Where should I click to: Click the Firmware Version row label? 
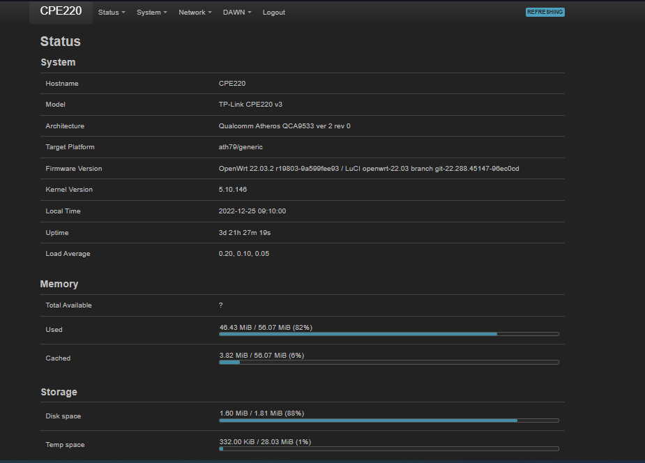(x=74, y=169)
